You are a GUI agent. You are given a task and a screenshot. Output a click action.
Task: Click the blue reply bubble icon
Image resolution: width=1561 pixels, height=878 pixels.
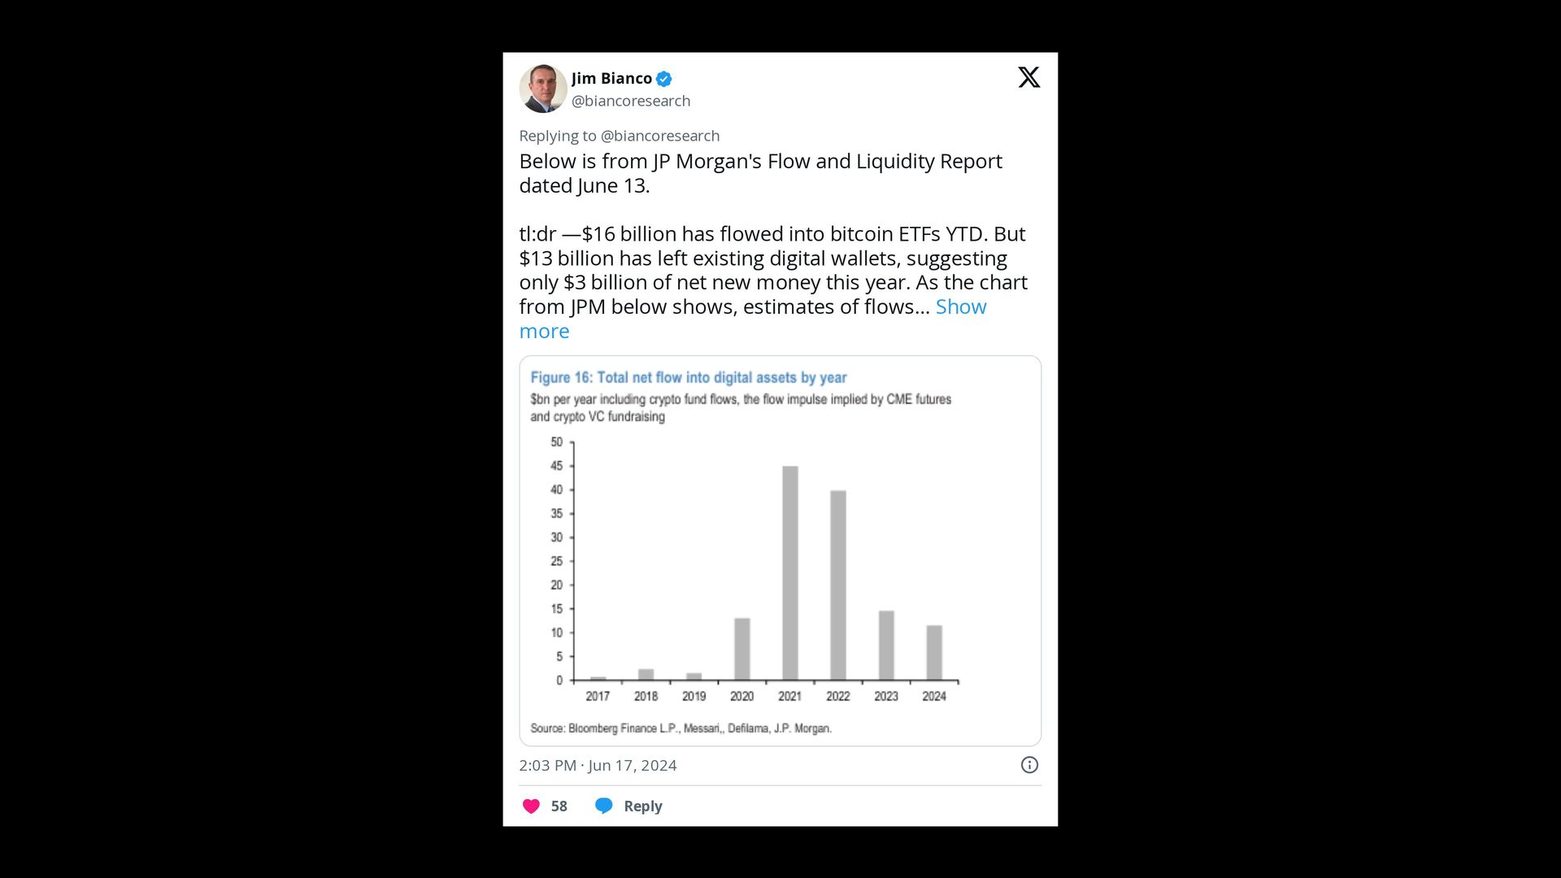(x=604, y=805)
